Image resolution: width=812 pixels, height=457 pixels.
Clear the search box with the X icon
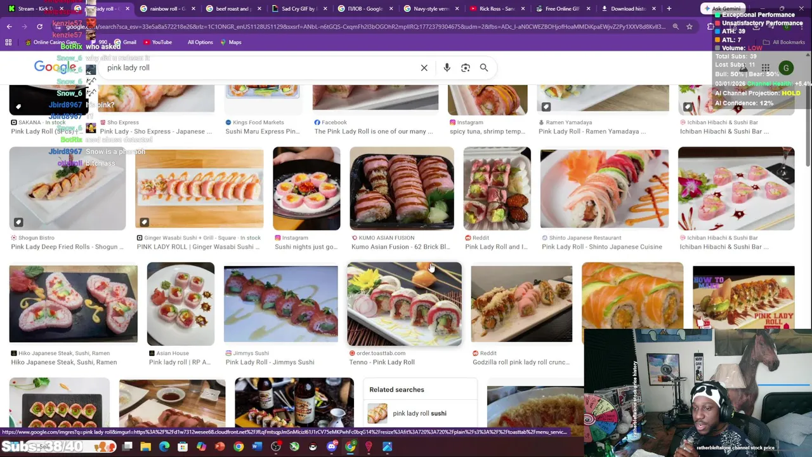coord(424,68)
